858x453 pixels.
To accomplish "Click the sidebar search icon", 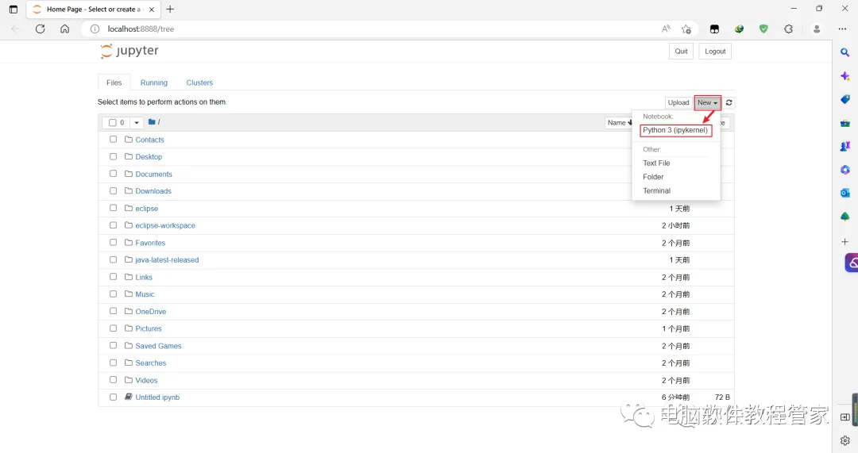I will (844, 52).
